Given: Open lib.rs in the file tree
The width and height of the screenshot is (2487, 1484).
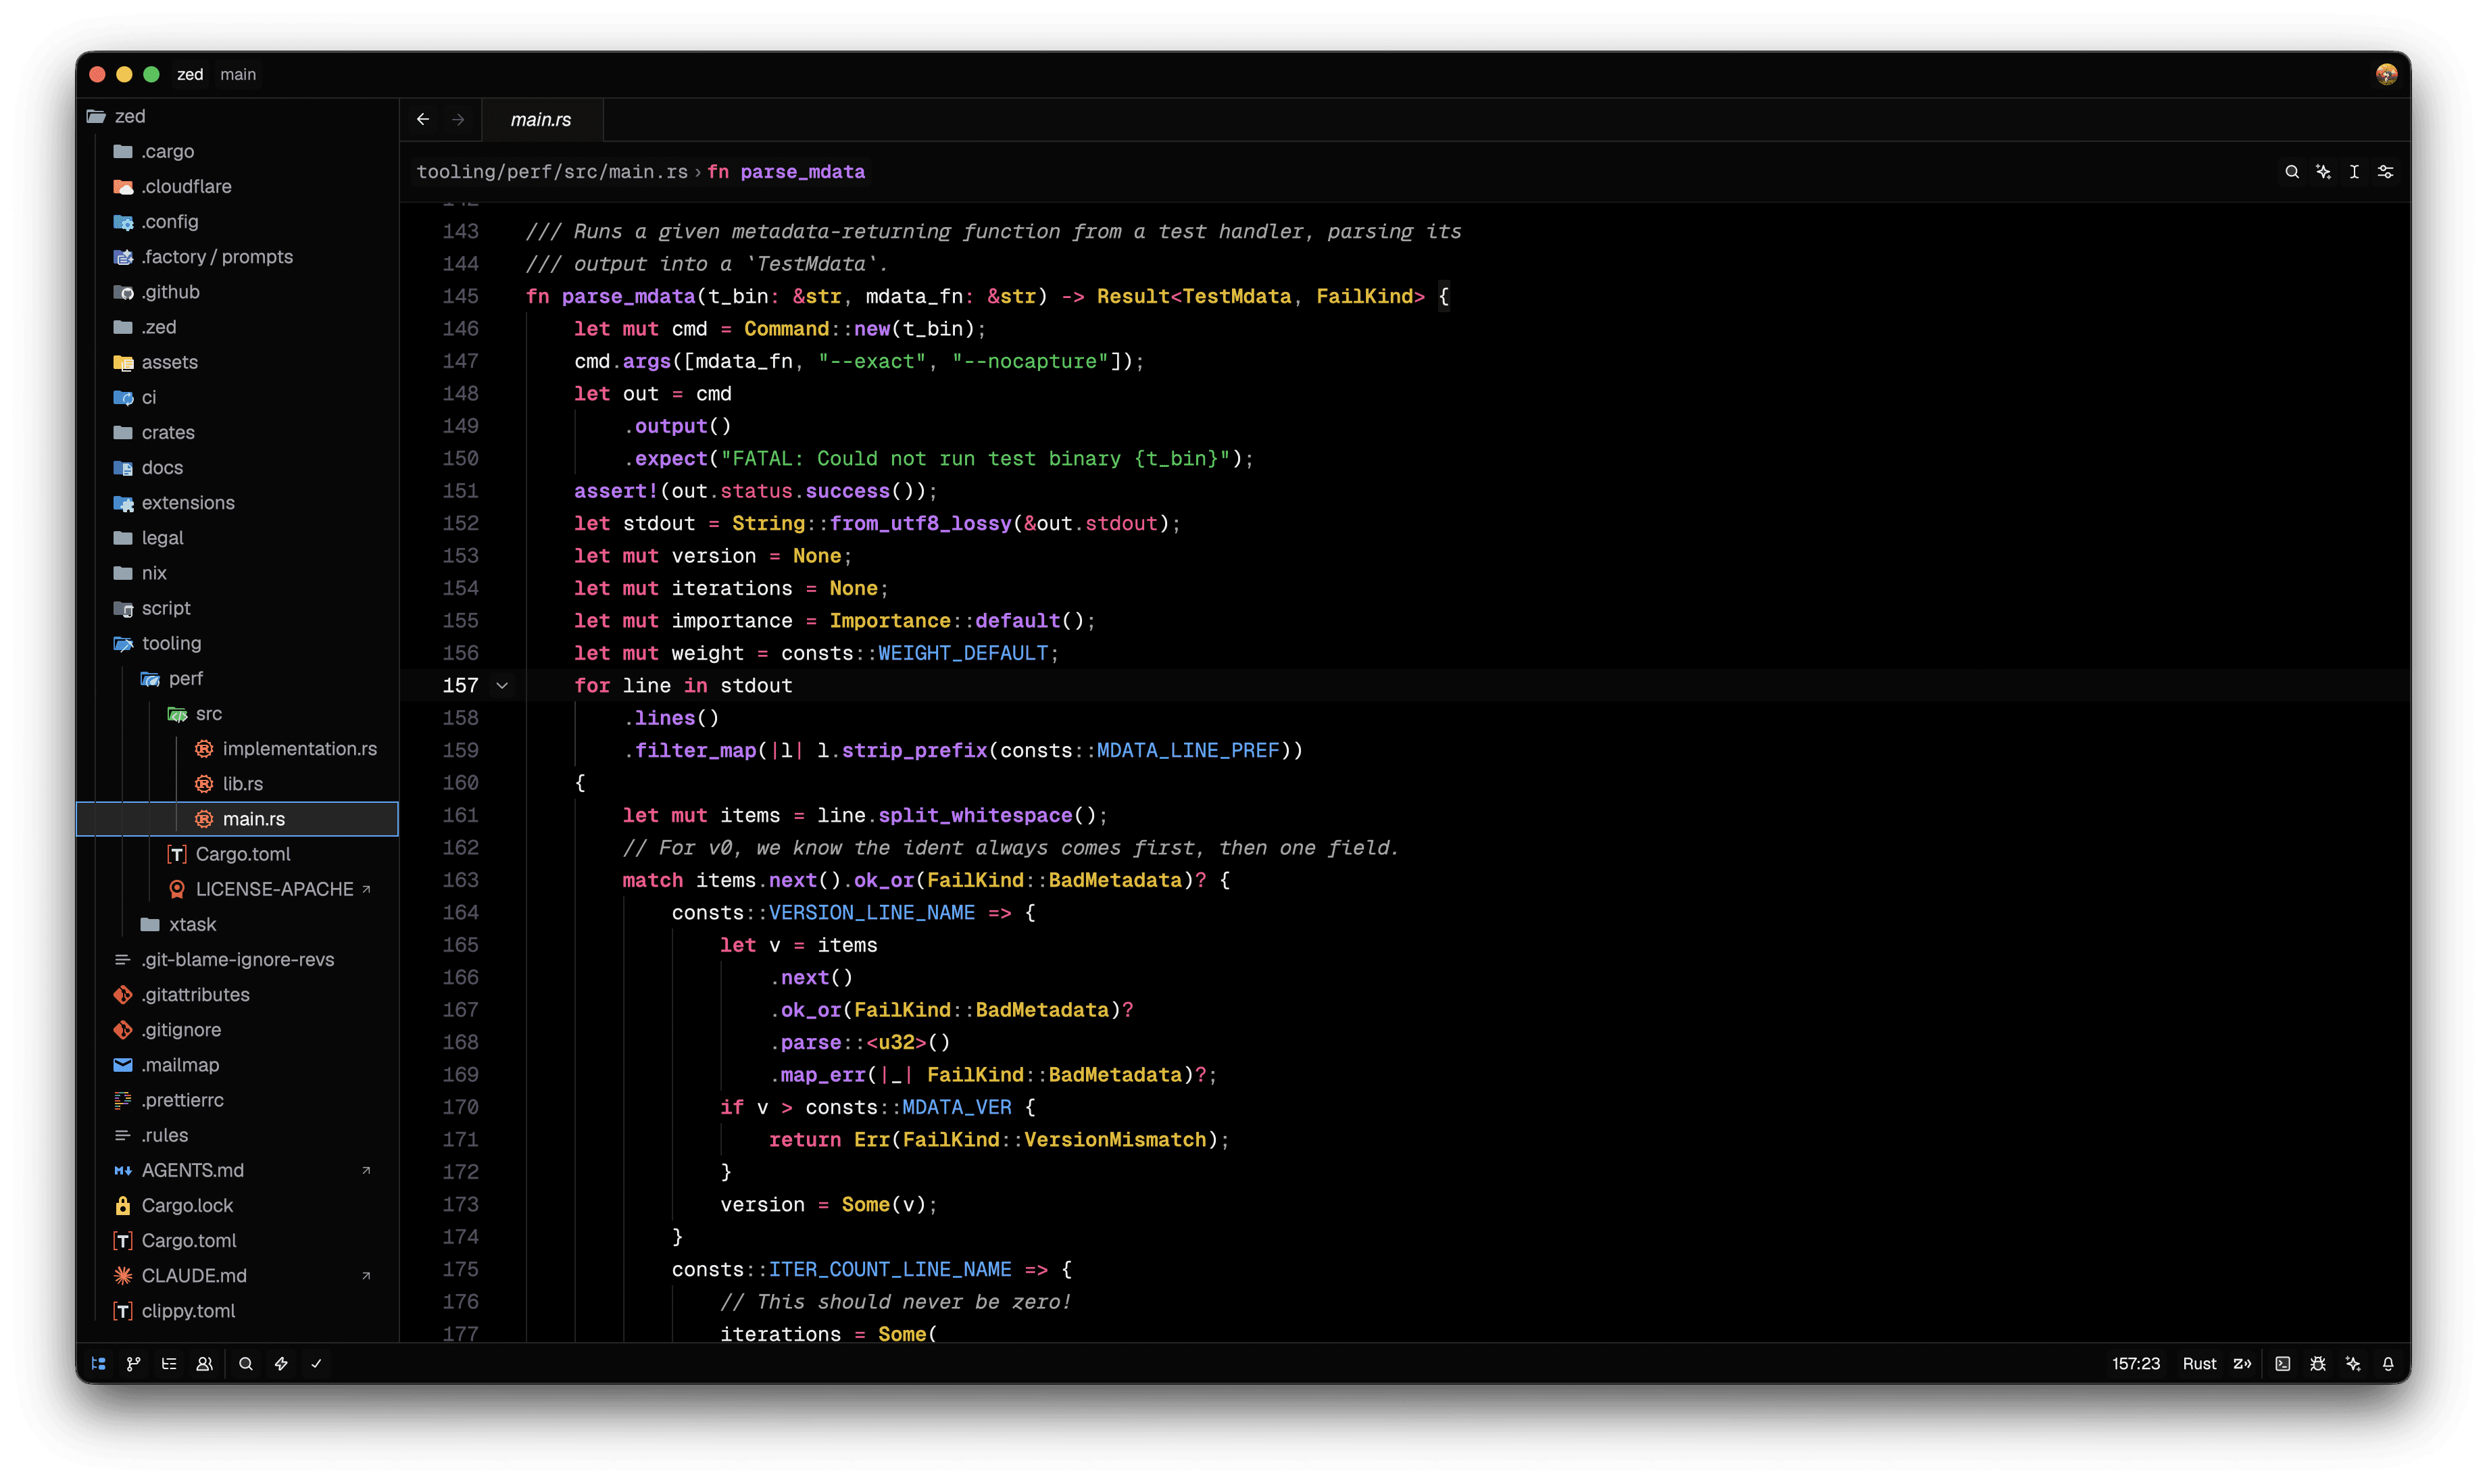Looking at the screenshot, I should [238, 783].
